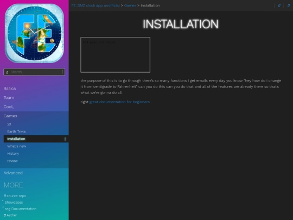The width and height of the screenshot is (293, 220).
Task: Click the FE clock app logo
Action: click(34, 33)
